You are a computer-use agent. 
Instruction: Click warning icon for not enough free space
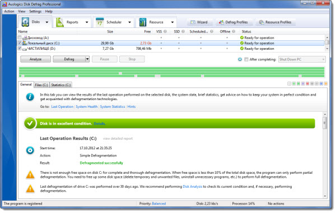30,175
